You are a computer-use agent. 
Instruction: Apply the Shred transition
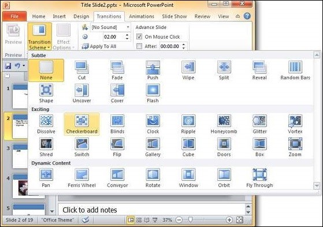point(46,147)
